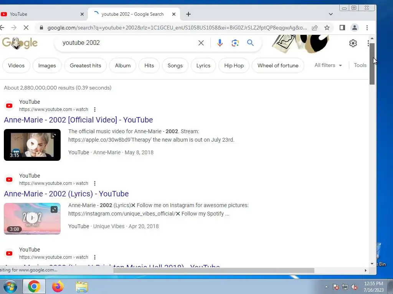Viewport: 393px width, 294px height.
Task: Submit search with magnifier icon
Action: point(250,43)
